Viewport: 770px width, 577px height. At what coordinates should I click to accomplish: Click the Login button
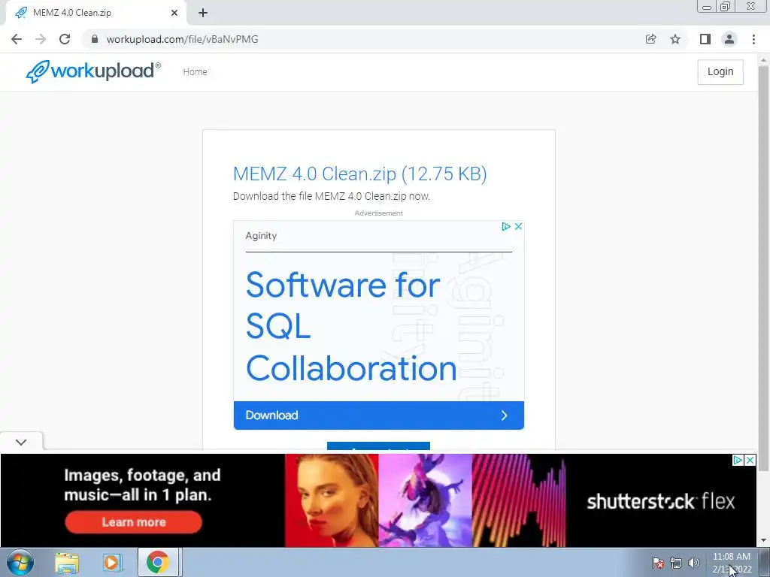pos(720,71)
